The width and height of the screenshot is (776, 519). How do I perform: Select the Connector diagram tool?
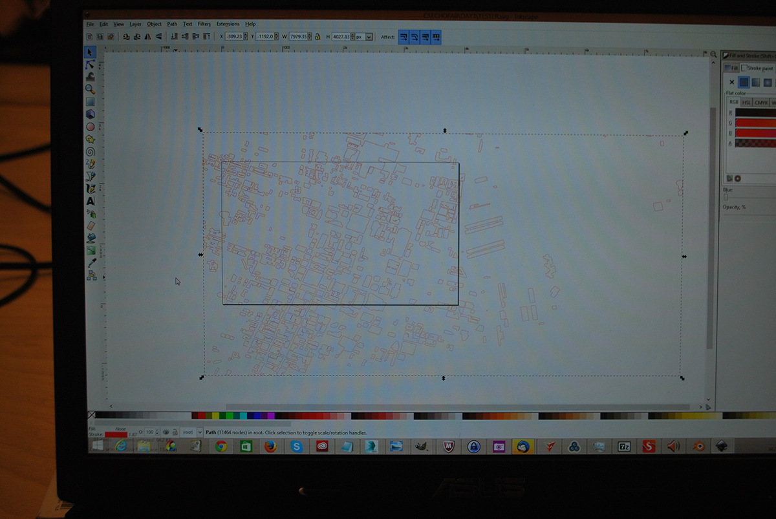point(91,275)
